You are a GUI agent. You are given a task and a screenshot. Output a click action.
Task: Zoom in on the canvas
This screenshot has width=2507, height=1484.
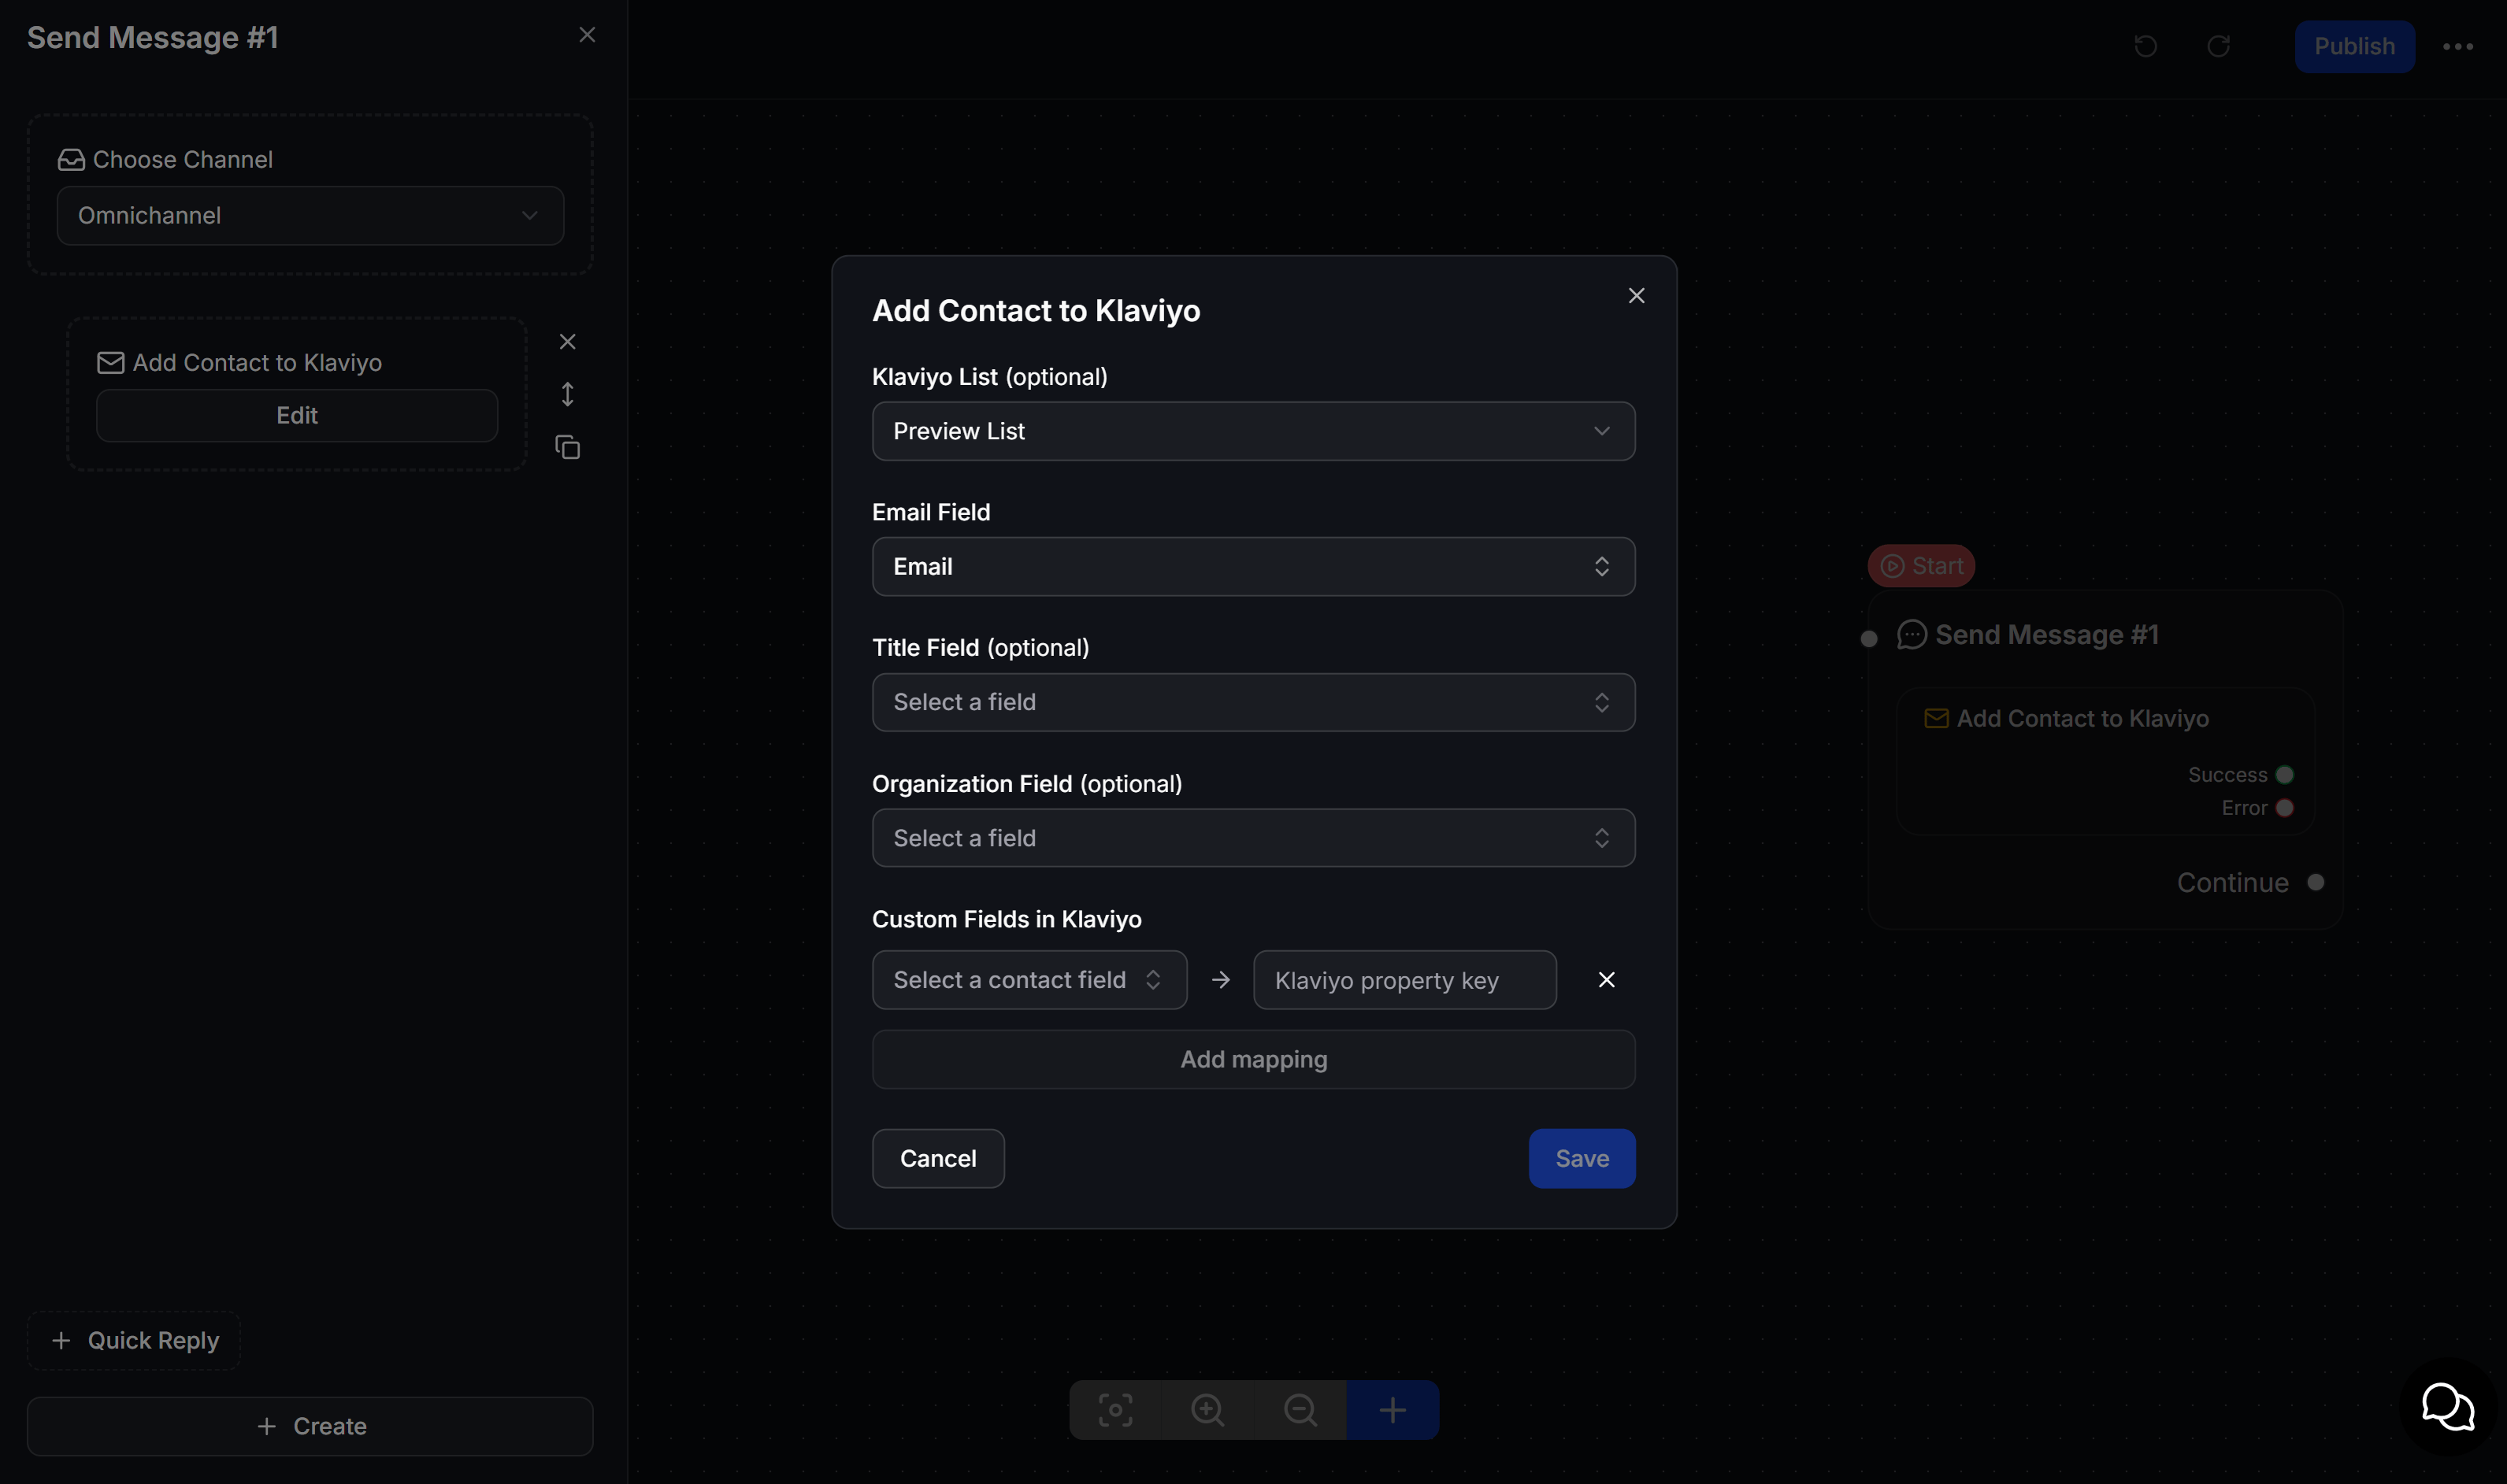(x=1207, y=1410)
